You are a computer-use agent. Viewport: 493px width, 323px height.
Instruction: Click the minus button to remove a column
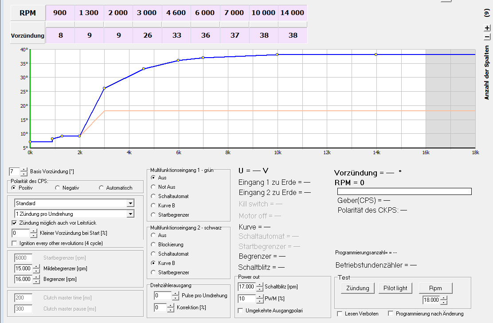pyautogui.click(x=487, y=37)
